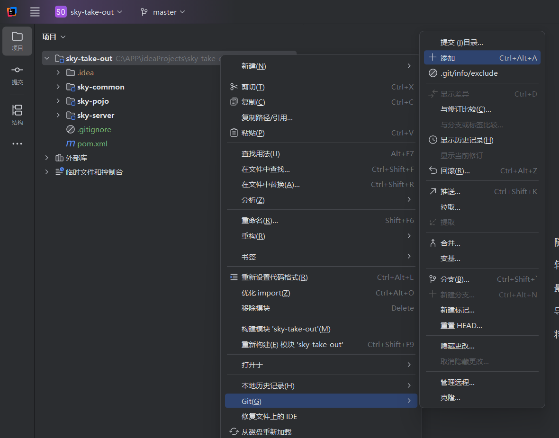The image size is (559, 438).
Task: Click the SO project badge icon
Action: 61,12
